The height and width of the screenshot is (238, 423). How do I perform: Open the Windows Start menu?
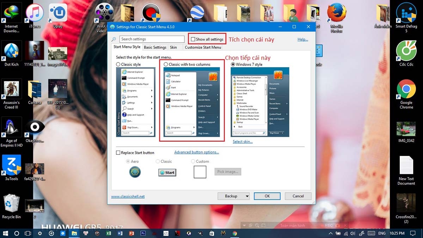(x=5, y=233)
